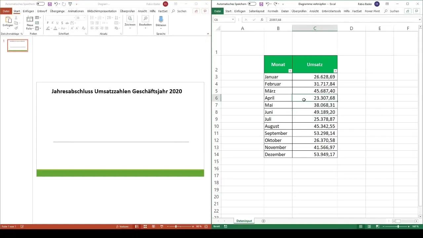Image resolution: width=423 pixels, height=238 pixels.
Task: Toggle bold F formatting in PowerPoint
Action: pyautogui.click(x=48, y=23)
